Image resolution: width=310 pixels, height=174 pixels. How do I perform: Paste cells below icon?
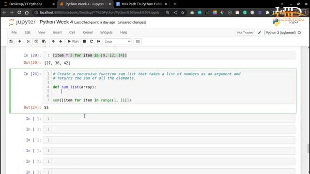(44, 42)
